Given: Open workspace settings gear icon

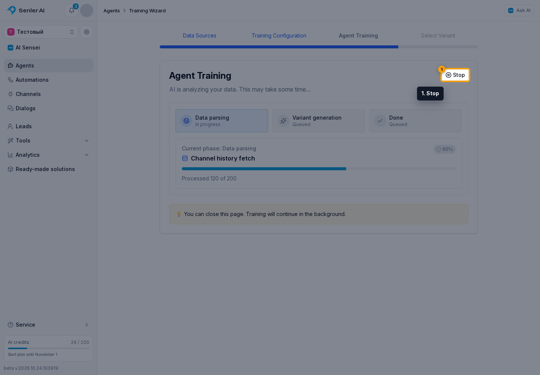Looking at the screenshot, I should click(87, 32).
